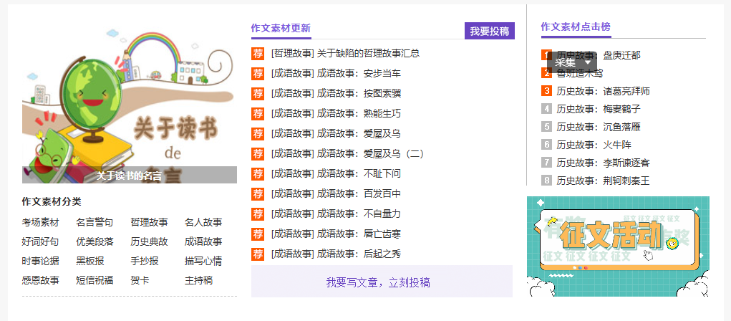Image resolution: width=731 pixels, height=321 pixels.
Task: Open 成语故事：爱屋及乌（二） article
Action: (x=371, y=154)
